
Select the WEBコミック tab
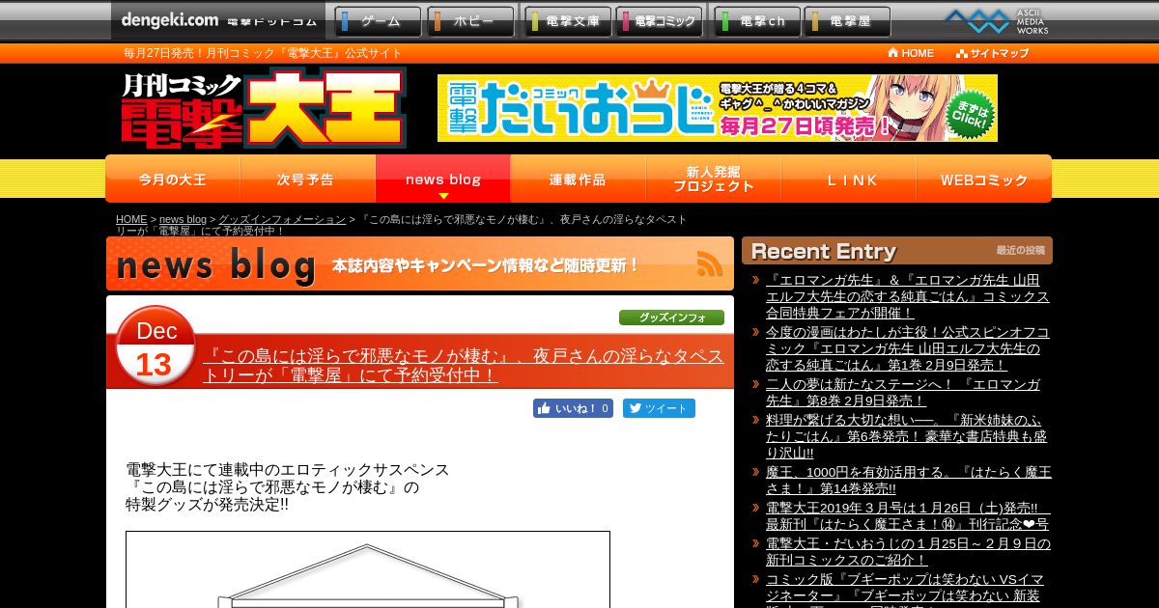[x=984, y=180]
